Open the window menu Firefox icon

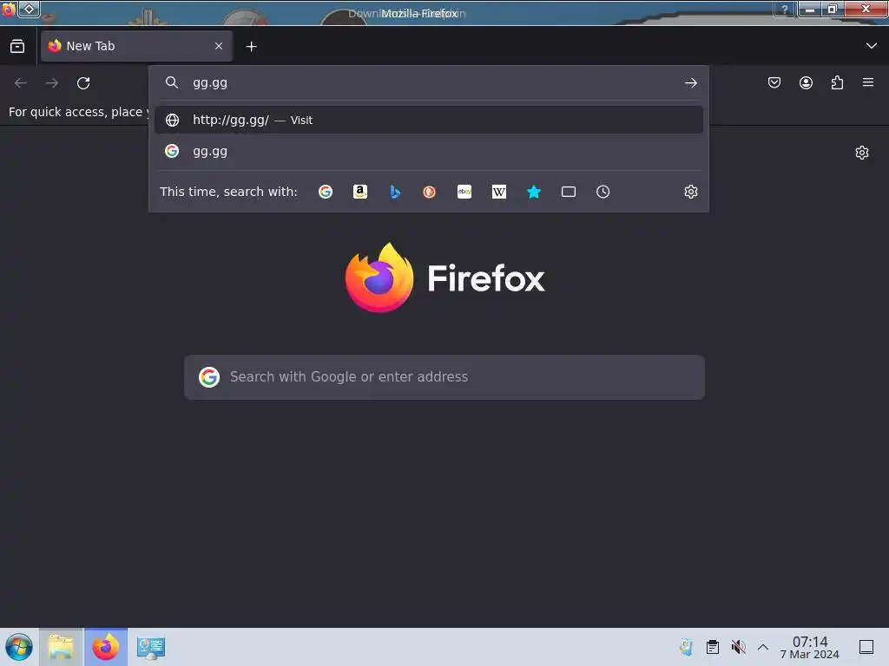[x=9, y=9]
